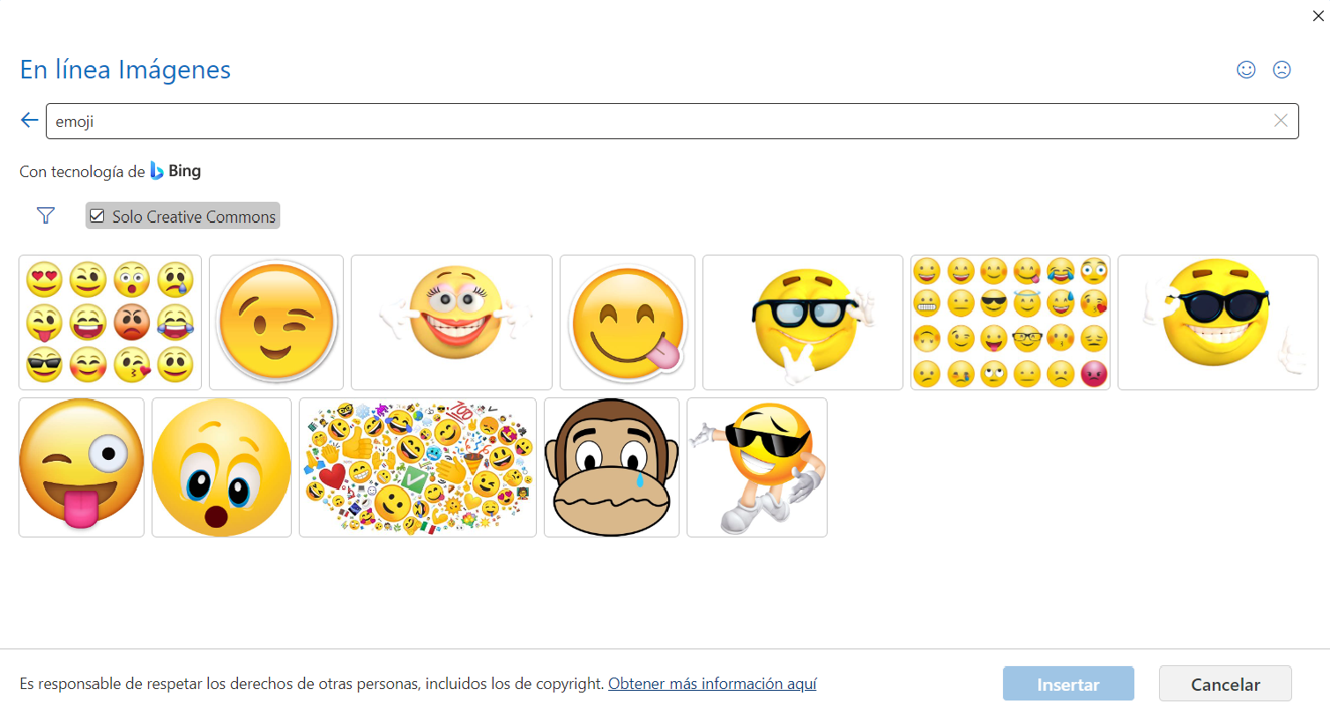Viewport: 1330px width, 704px height.
Task: Click the Cancelar button
Action: (x=1225, y=684)
